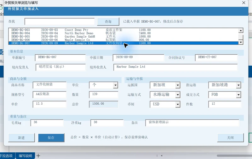Click the 查询 search button
The height and width of the screenshot is (159, 252).
click(x=108, y=21)
